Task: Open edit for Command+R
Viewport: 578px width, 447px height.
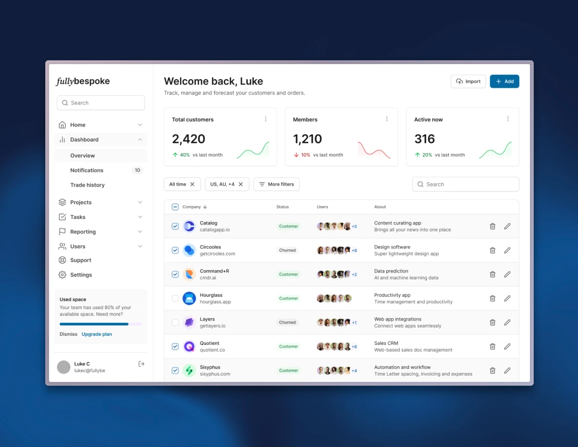Action: (507, 274)
